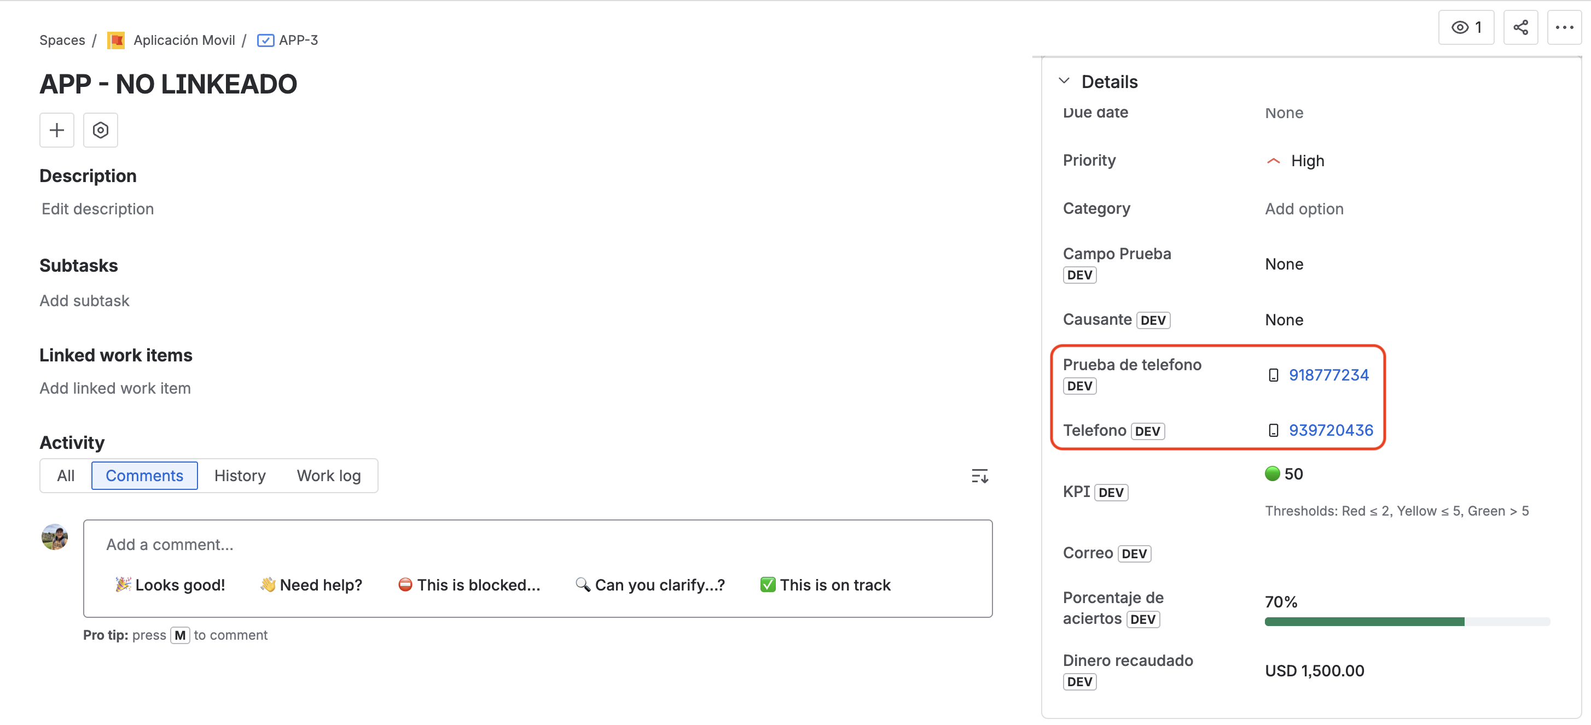
Task: Click the red High priority arrow icon
Action: [1273, 161]
